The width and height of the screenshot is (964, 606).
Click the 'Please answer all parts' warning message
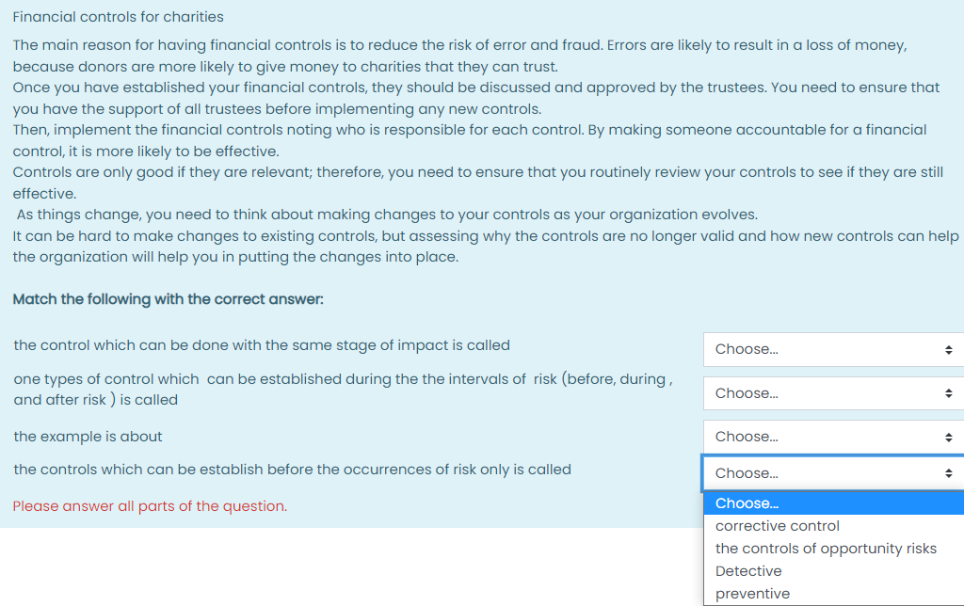[149, 505]
